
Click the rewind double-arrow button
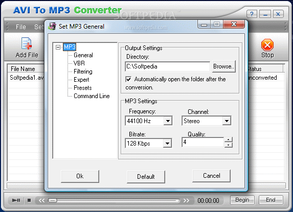click(41, 200)
